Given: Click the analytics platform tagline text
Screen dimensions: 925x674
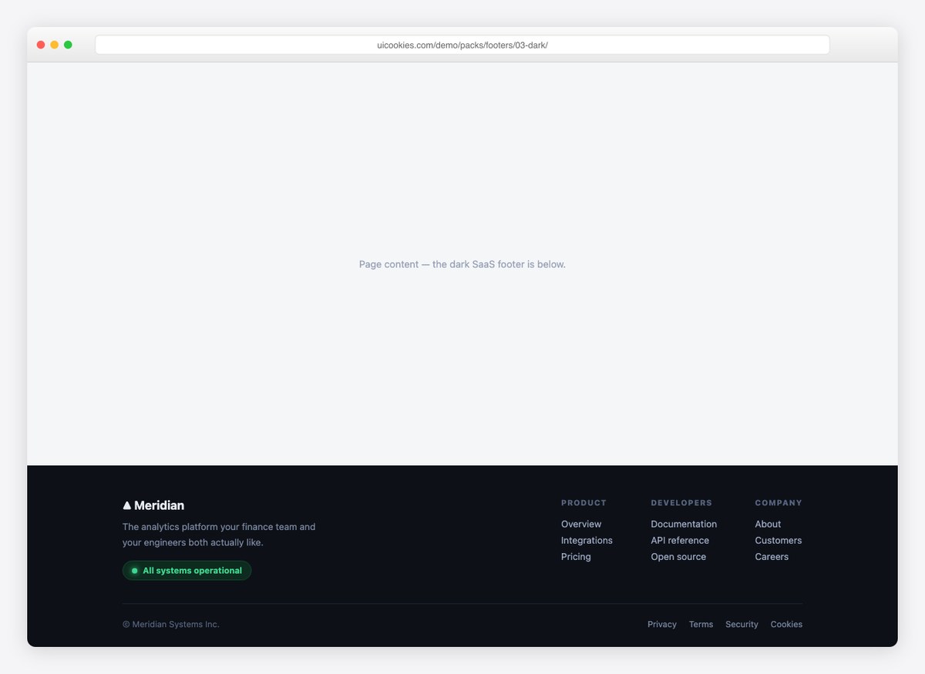Looking at the screenshot, I should pyautogui.click(x=219, y=535).
